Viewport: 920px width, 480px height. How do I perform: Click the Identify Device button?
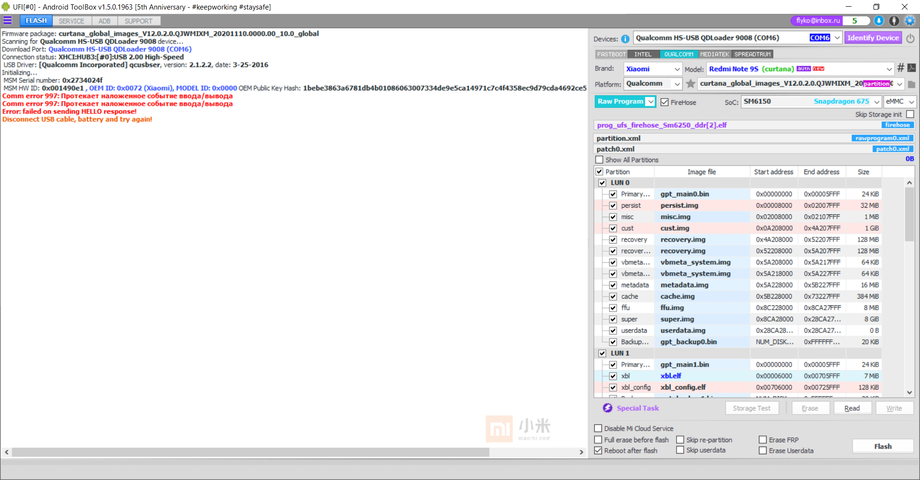point(873,38)
